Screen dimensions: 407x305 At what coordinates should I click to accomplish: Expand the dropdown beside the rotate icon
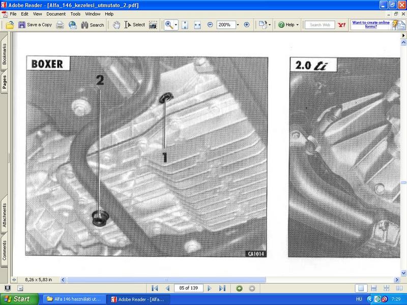coord(270,25)
